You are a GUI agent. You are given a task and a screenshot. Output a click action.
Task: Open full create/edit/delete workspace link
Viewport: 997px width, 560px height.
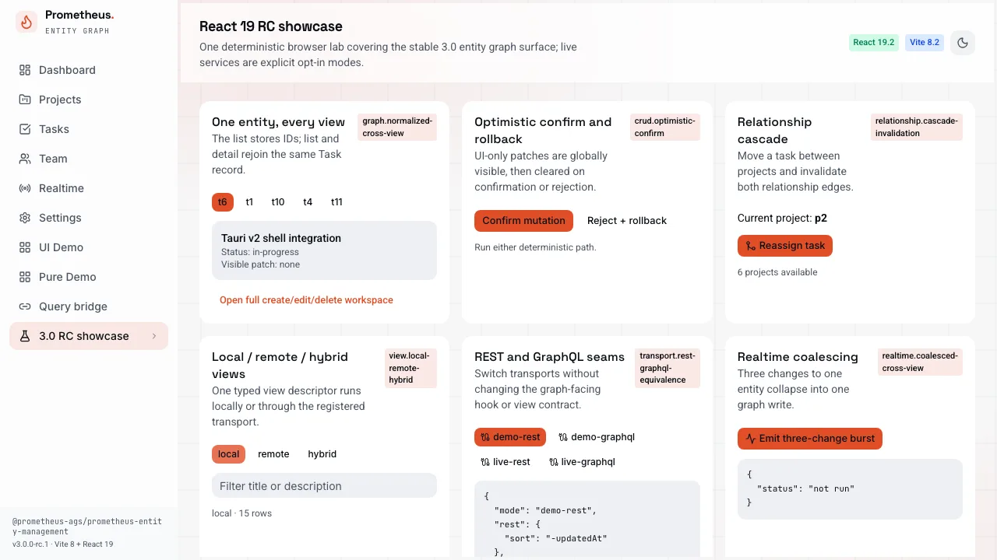(x=306, y=300)
